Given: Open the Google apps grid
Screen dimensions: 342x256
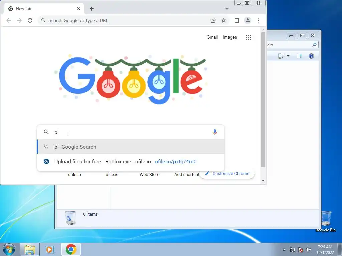Looking at the screenshot, I should [249, 37].
